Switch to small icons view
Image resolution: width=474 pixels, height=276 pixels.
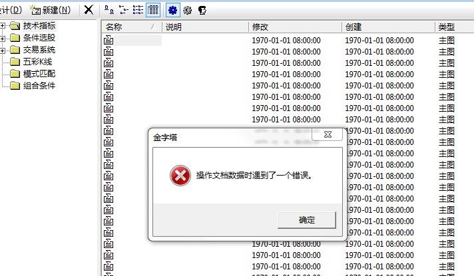123,10
